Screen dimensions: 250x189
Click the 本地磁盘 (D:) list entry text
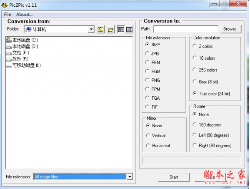point(25,46)
